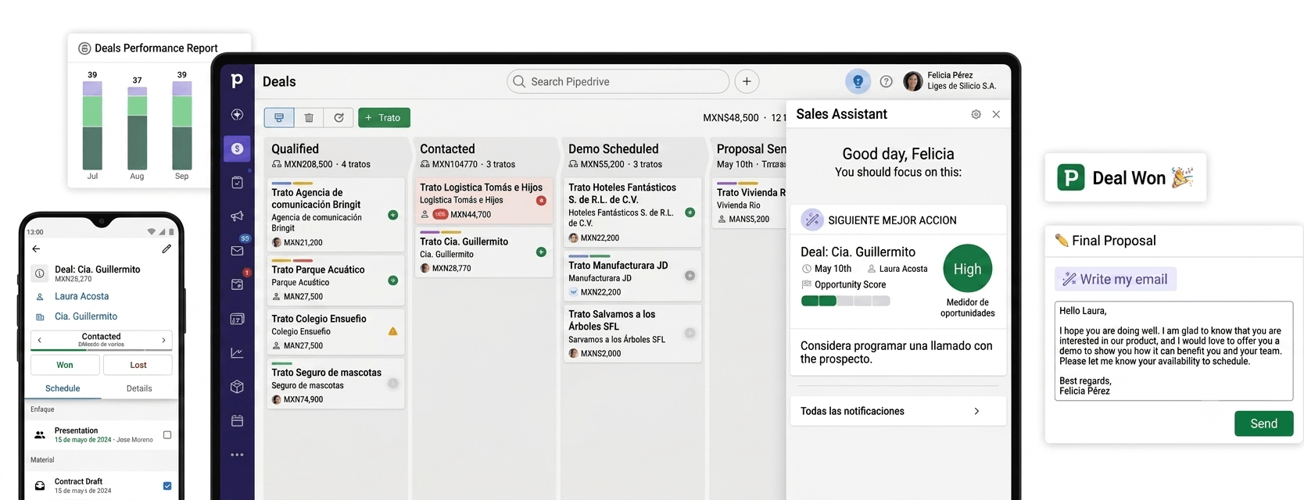The image size is (1304, 500).
Task: Open the Activities clipboard icon in sidebar
Action: (x=237, y=182)
